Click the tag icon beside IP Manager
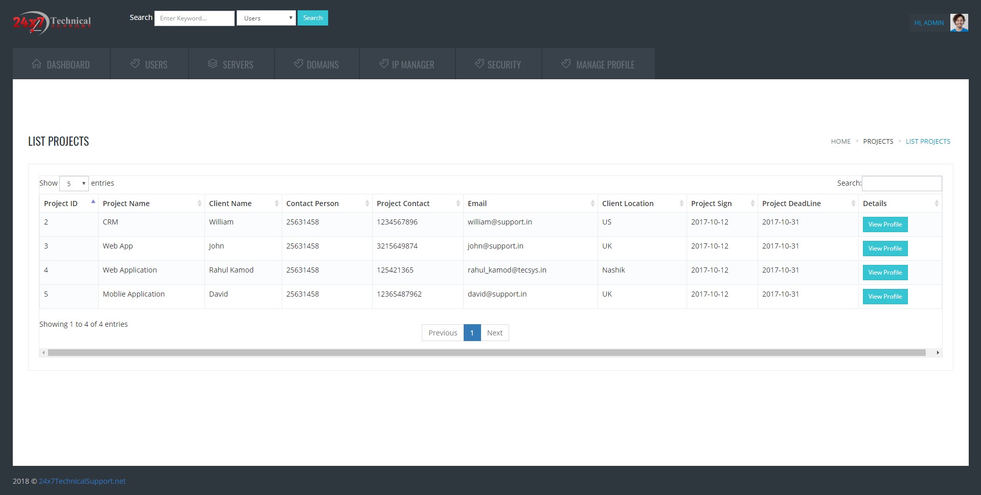981x495 pixels. pos(384,64)
